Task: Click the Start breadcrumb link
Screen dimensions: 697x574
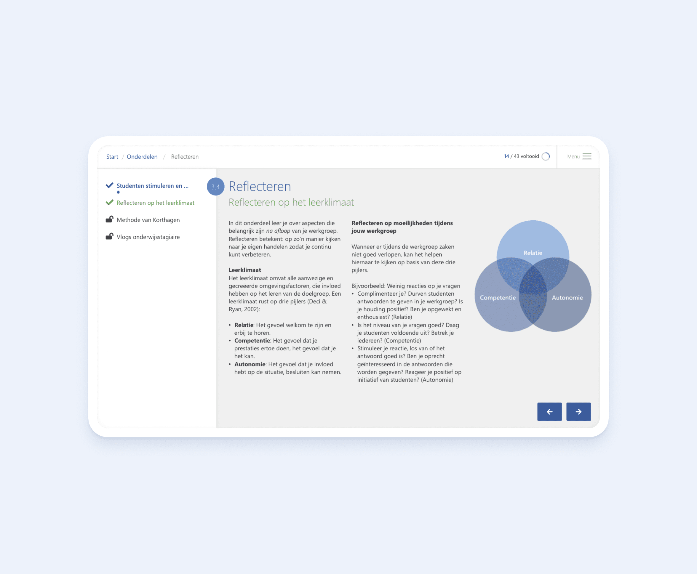Action: pos(112,156)
